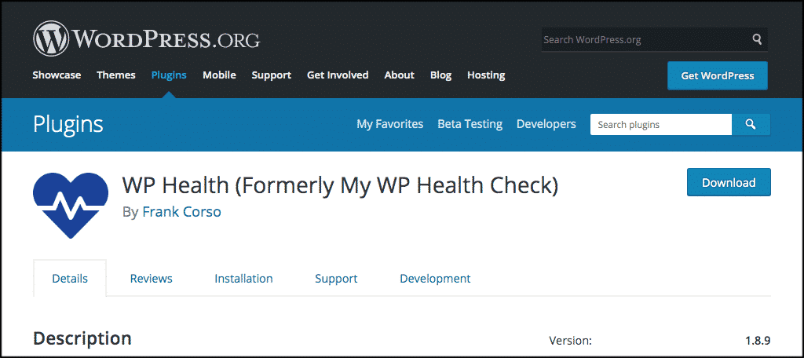Open the Mobile menu link
Viewport: 804px width, 358px height.
[219, 75]
